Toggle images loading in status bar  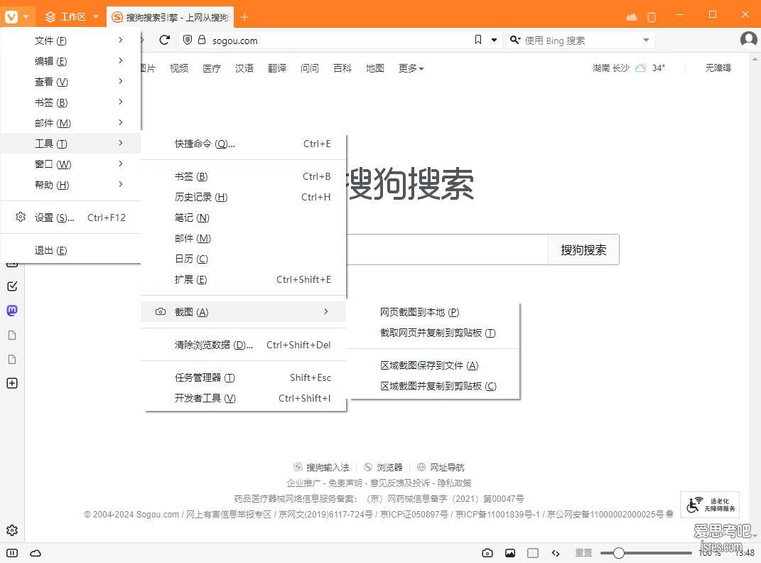(510, 553)
